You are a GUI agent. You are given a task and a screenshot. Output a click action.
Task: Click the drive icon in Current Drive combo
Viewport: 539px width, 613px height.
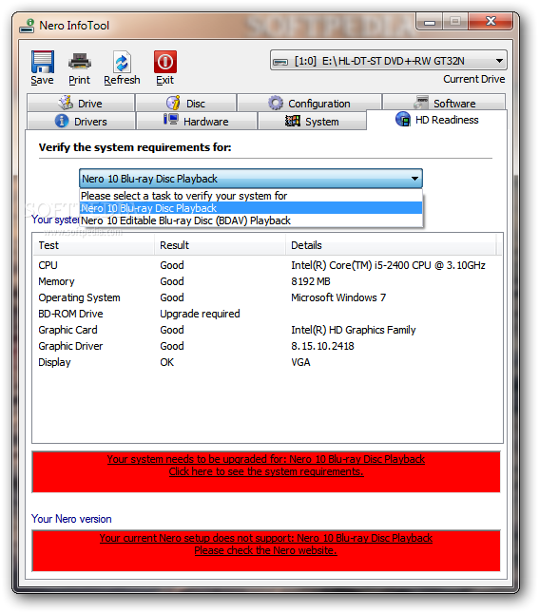pos(280,62)
